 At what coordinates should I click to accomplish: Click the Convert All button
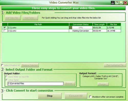[76, 96]
